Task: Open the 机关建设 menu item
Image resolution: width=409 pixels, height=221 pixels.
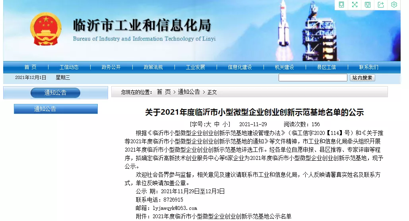Action: tap(285, 67)
